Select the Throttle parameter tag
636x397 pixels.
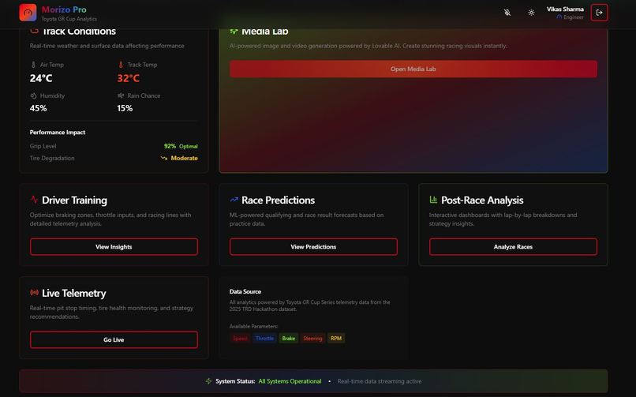(x=264, y=339)
